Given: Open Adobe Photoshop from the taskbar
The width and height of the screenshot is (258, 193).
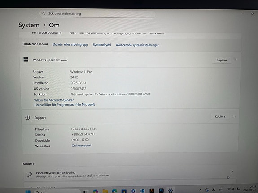Looking at the screenshot, I should 161,190.
